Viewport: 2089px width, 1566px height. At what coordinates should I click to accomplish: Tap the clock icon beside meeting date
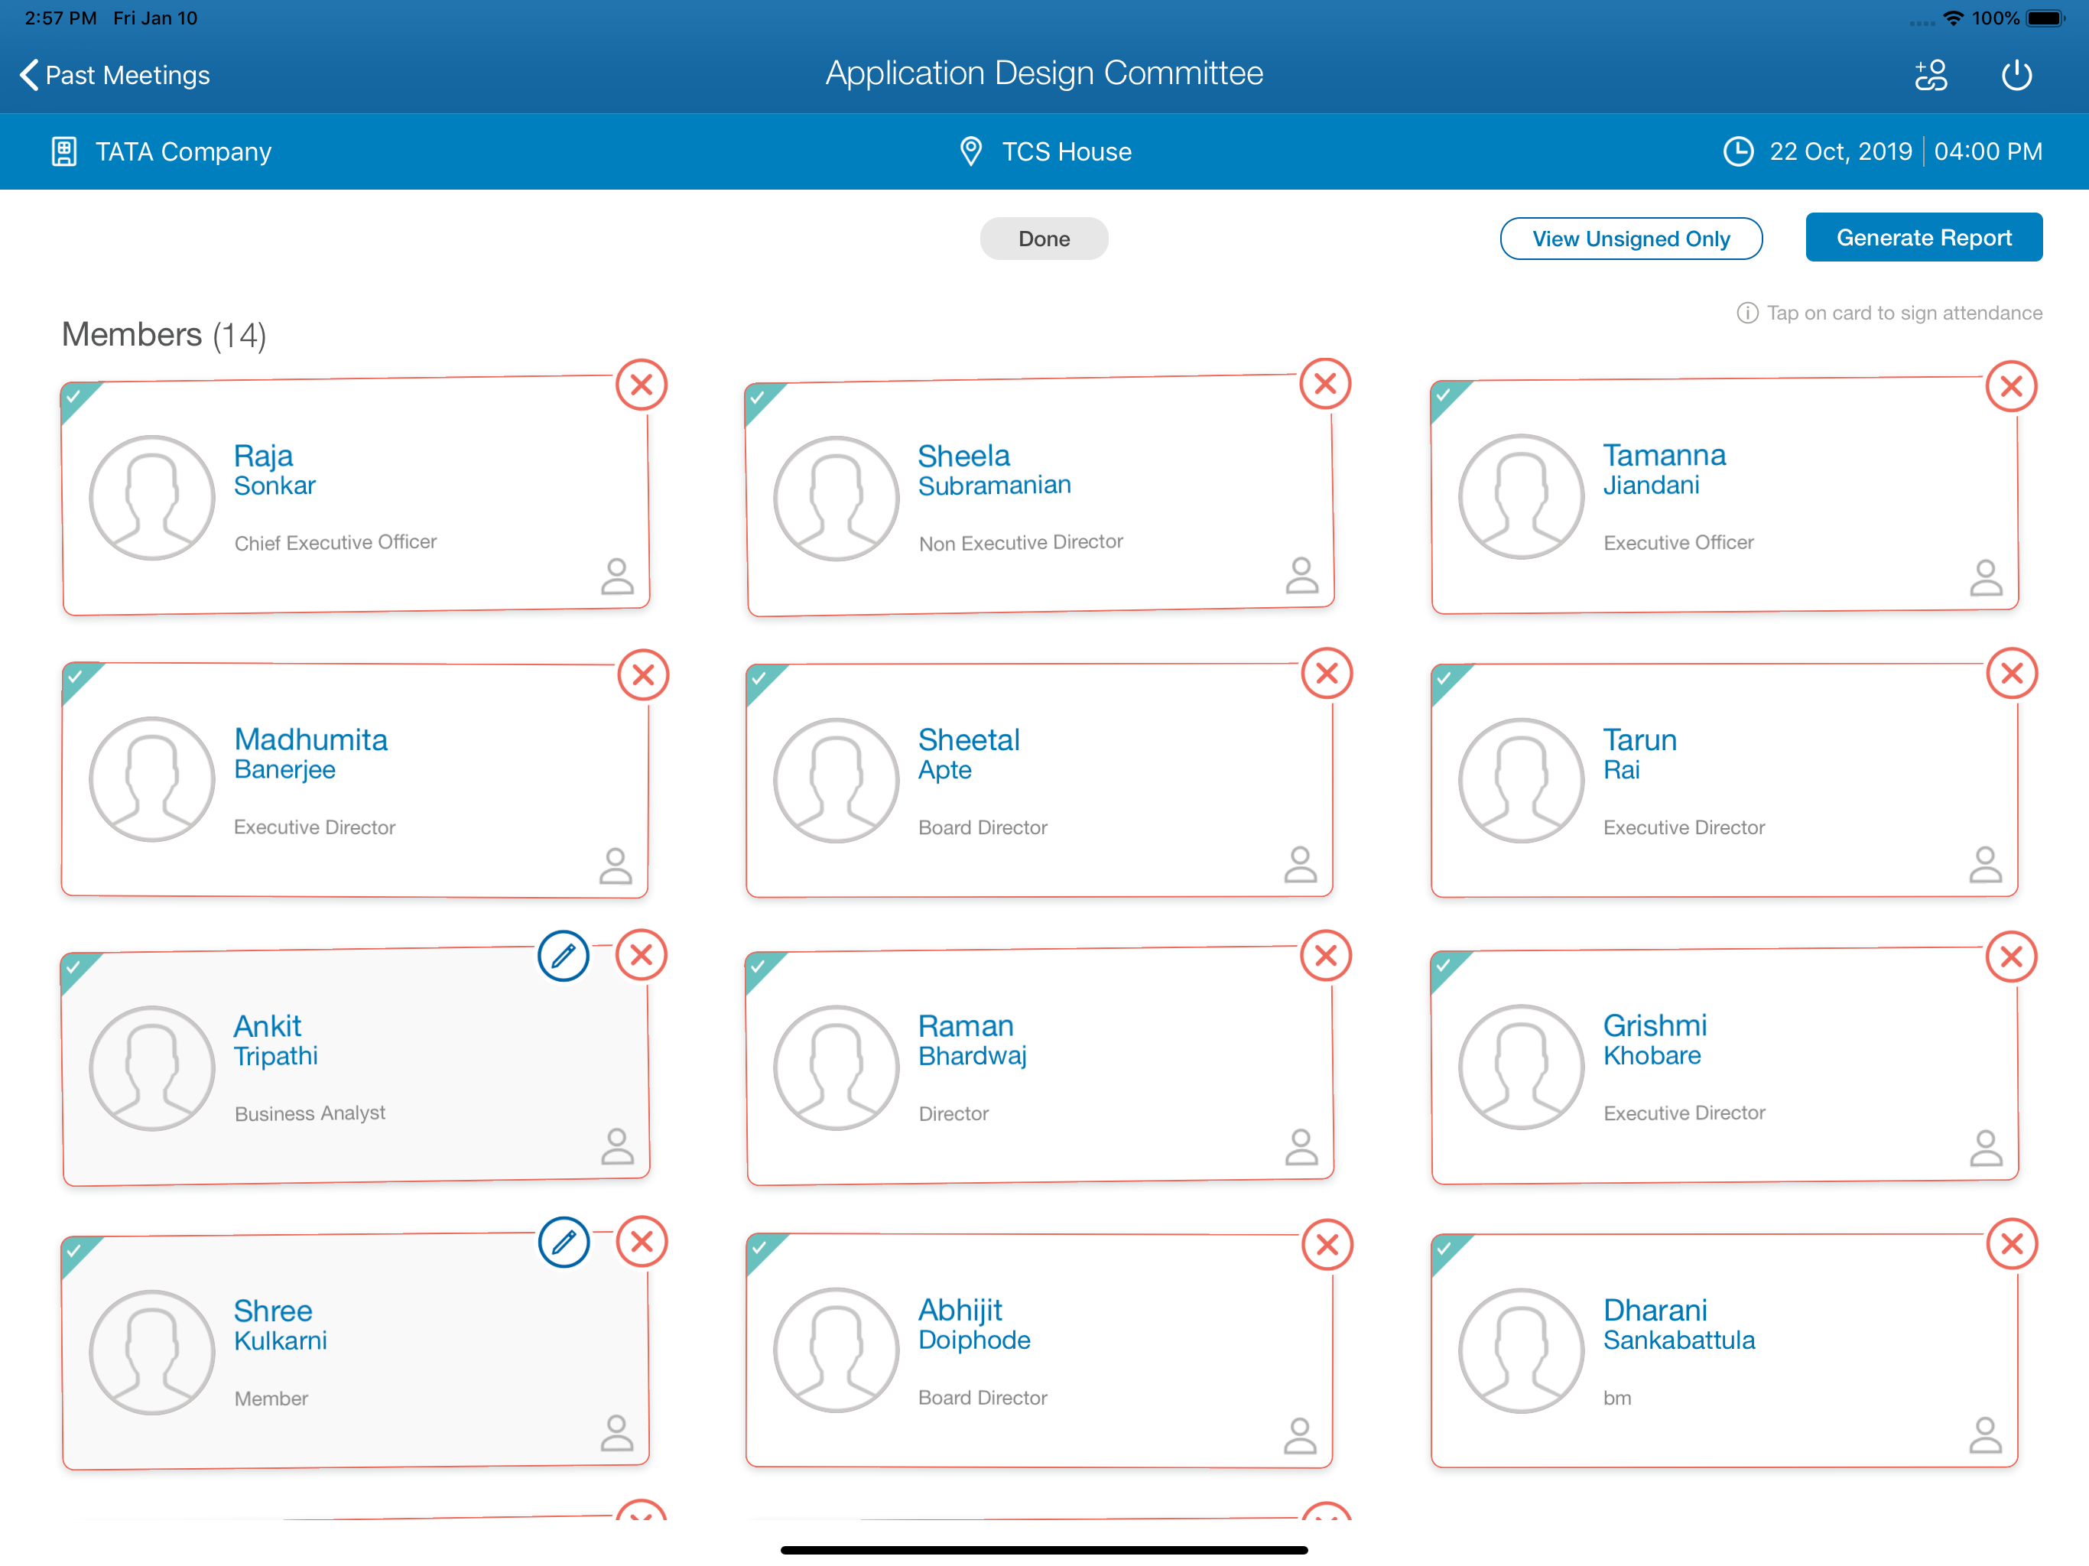(x=1738, y=151)
